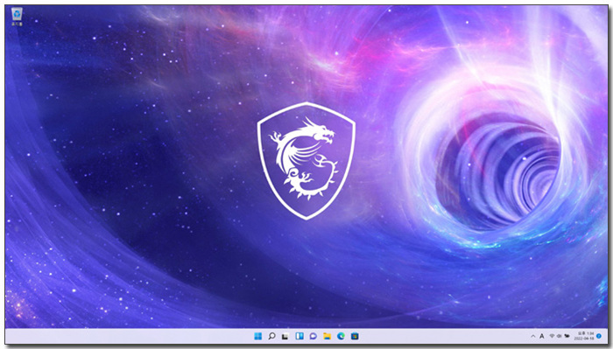Open File Explorer folder icon

(x=327, y=336)
